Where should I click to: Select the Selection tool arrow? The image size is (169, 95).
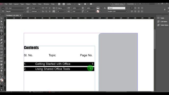pos(2,18)
